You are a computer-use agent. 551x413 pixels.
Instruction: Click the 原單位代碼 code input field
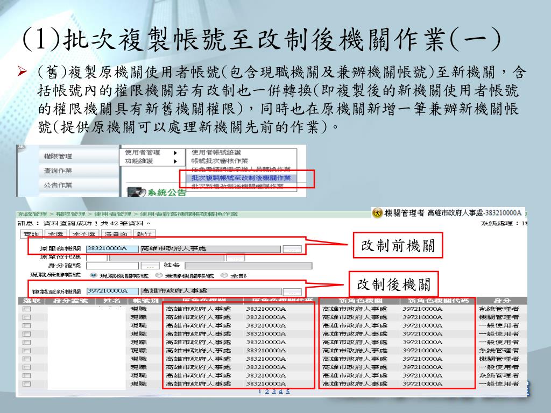coord(97,258)
